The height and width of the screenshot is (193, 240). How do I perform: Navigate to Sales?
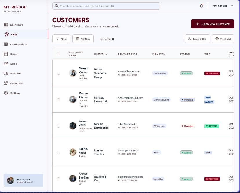pos(24,64)
